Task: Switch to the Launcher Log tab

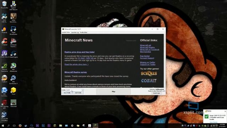Action: point(75,32)
